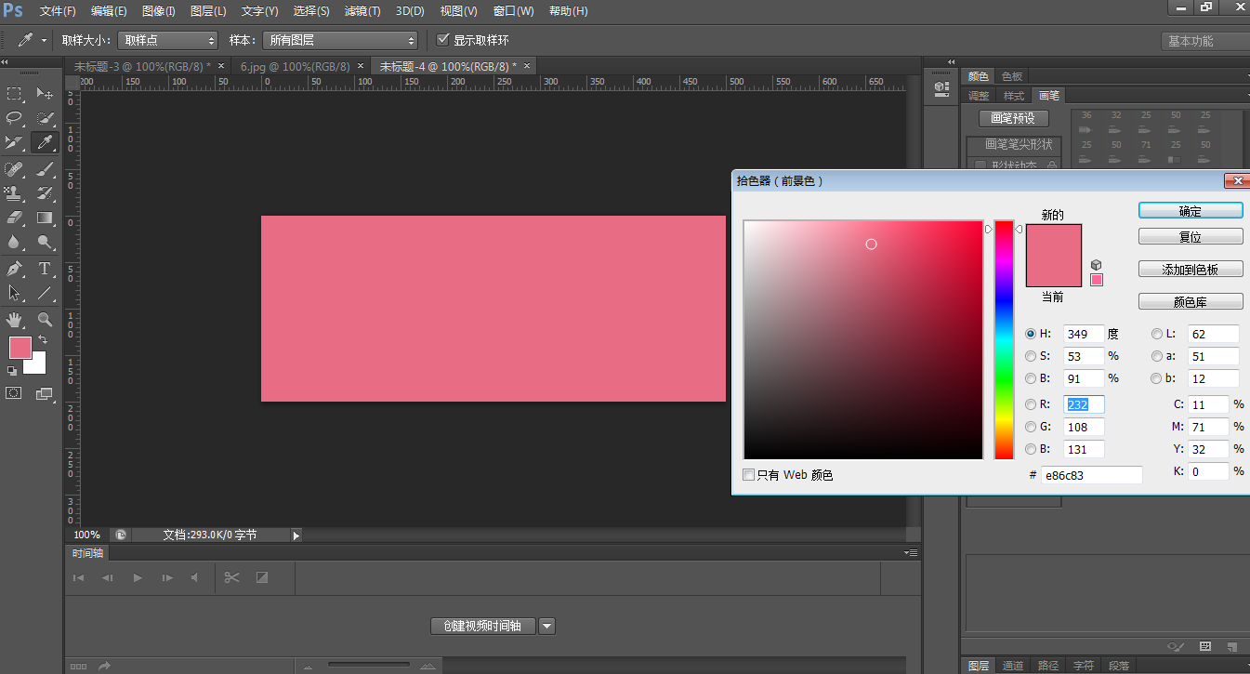
Task: Open the 文件(F) menu
Action: point(59,11)
